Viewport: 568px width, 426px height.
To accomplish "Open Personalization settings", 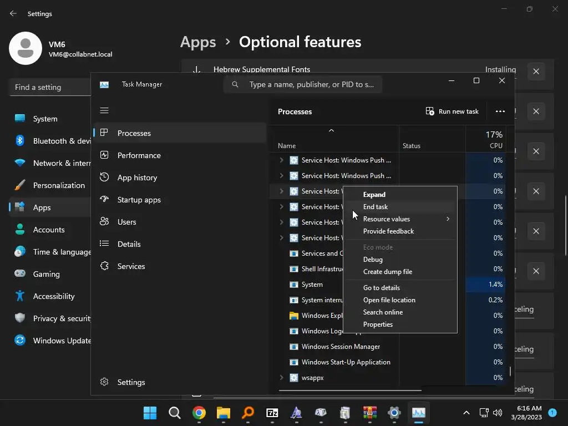I will point(50,185).
